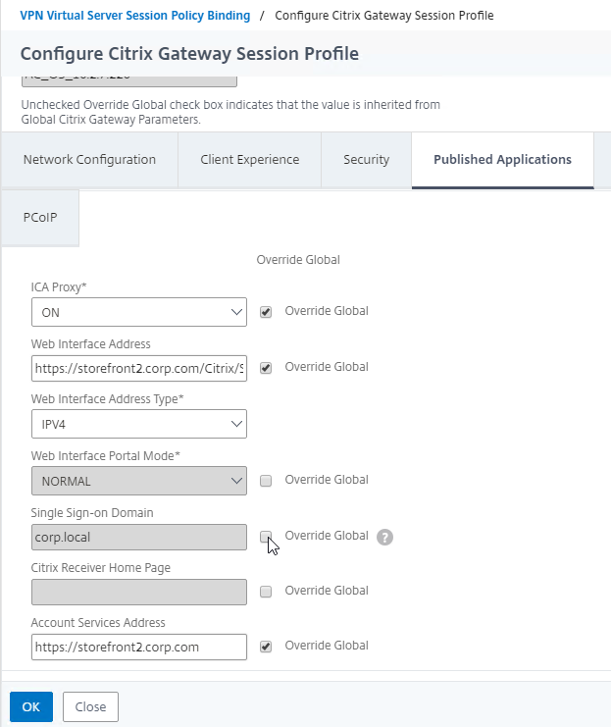
Task: Go to VPN Virtual Server Session Policy Binding
Action: pos(135,16)
